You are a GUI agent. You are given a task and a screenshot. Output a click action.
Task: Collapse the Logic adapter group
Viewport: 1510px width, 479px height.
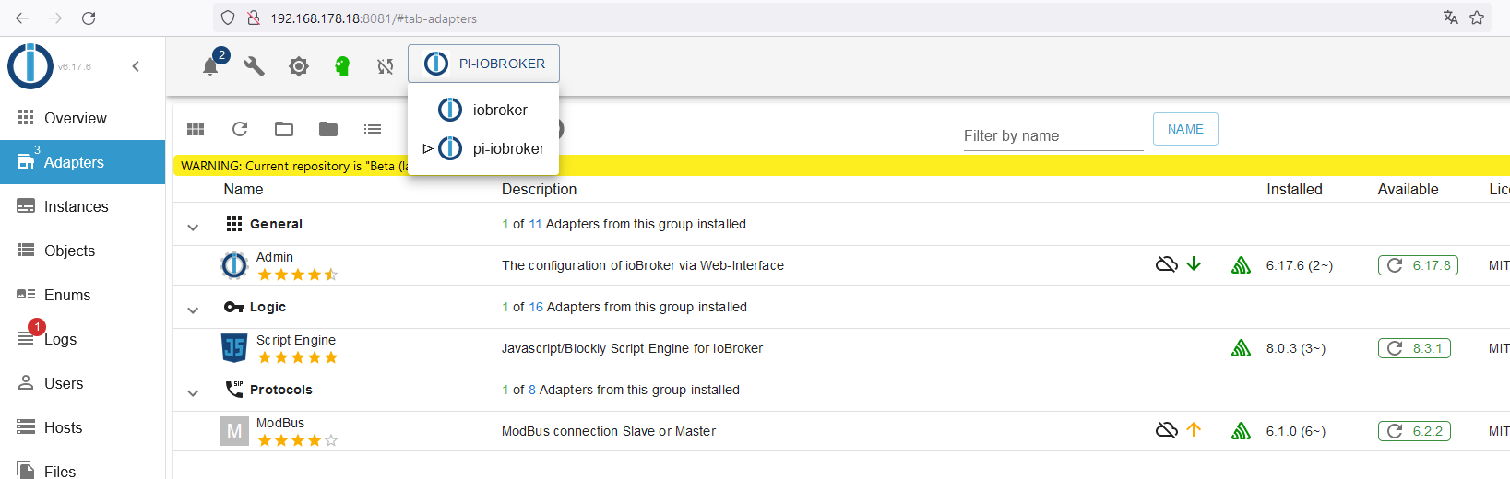pyautogui.click(x=193, y=310)
